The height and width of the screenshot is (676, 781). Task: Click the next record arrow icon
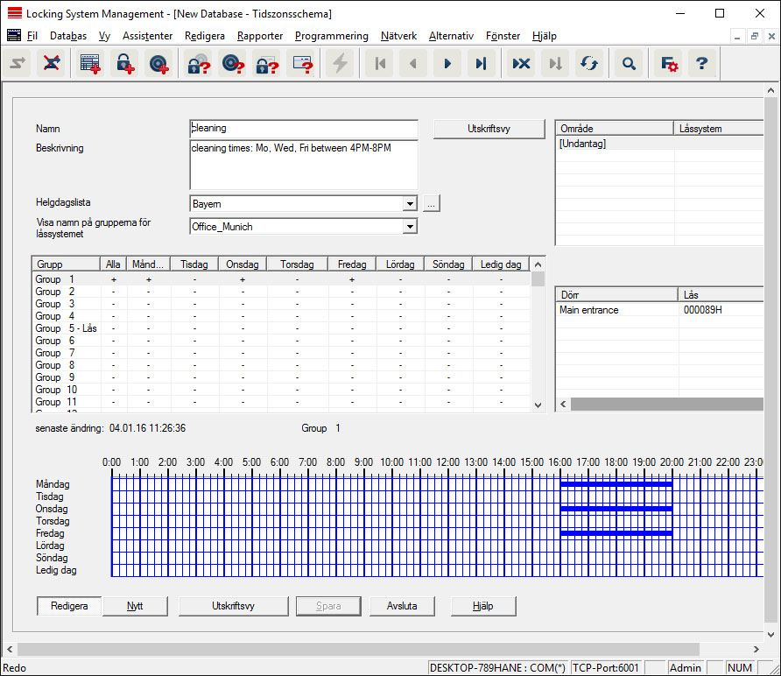pos(447,64)
